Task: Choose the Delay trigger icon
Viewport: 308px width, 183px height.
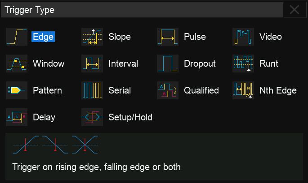Action: click(17, 117)
